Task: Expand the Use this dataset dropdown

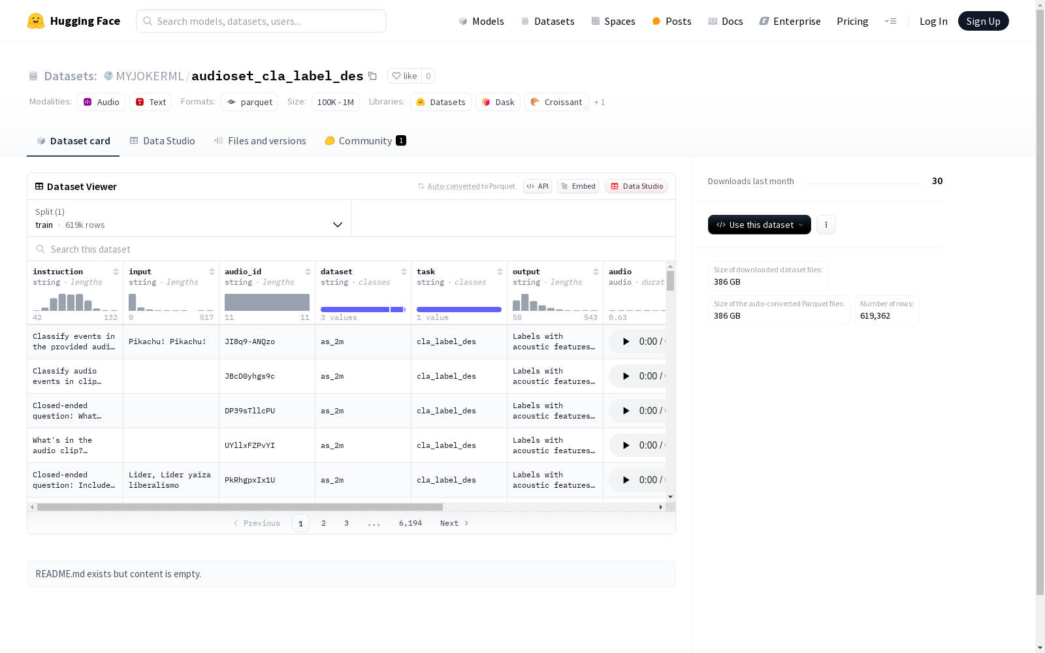Action: coord(760,225)
